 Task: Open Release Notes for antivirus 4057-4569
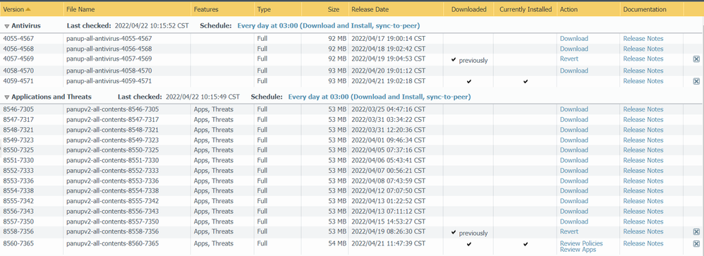pyautogui.click(x=643, y=59)
